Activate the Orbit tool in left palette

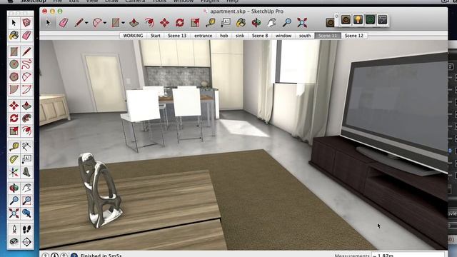(x=14, y=188)
